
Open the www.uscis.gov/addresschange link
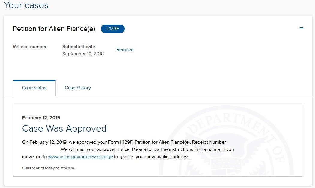coord(80,157)
